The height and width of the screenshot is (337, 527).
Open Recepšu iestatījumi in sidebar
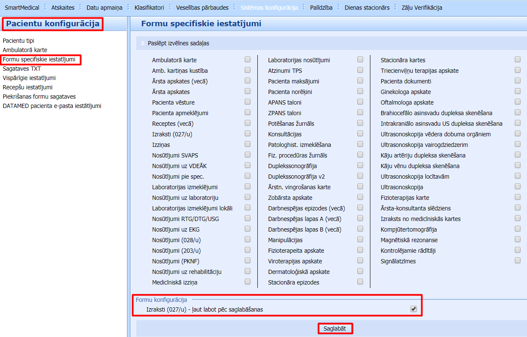pyautogui.click(x=28, y=87)
